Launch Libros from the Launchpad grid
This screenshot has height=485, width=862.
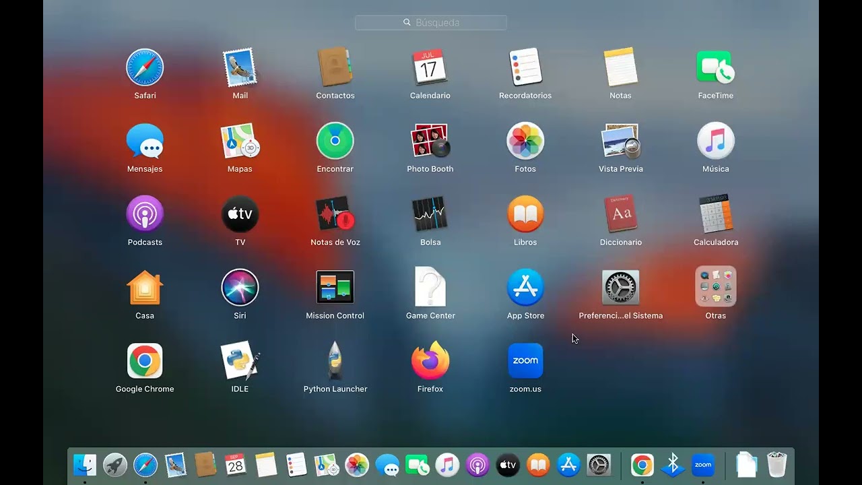coord(525,214)
